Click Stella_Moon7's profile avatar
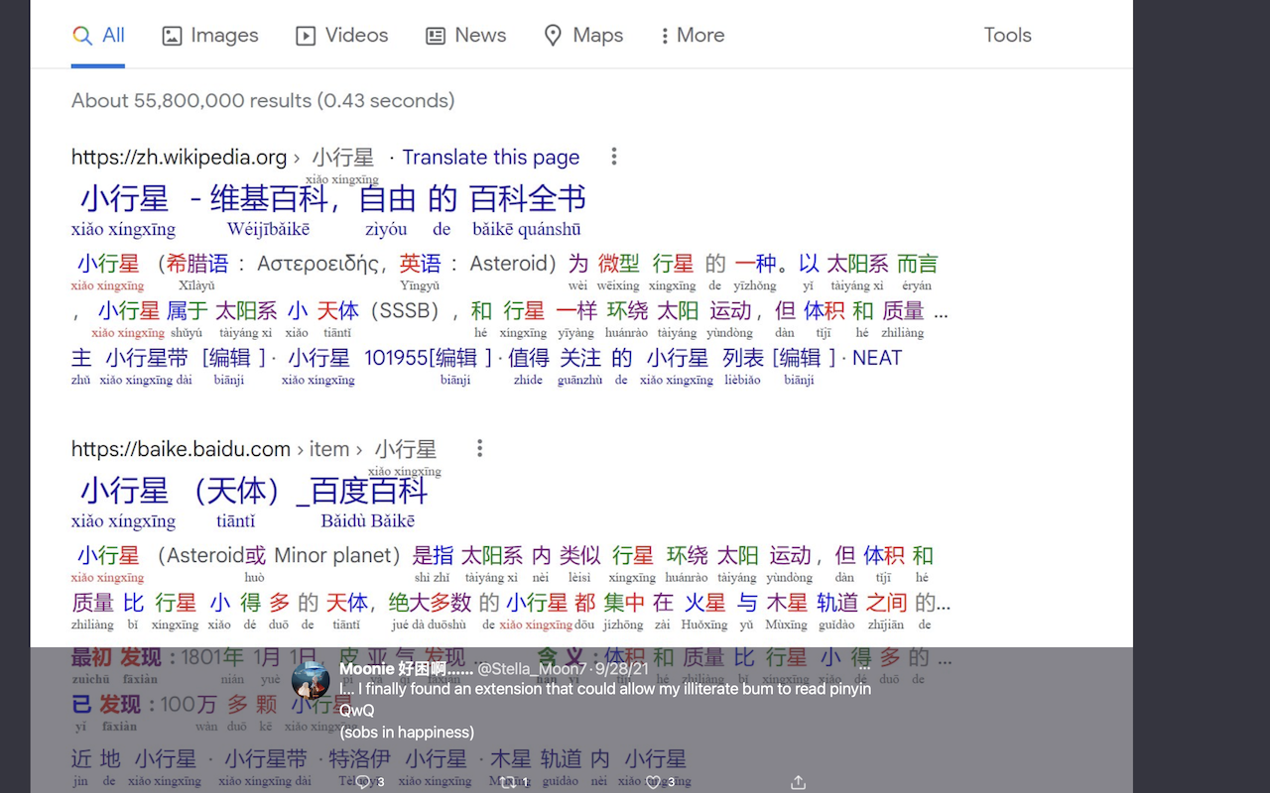 click(x=313, y=681)
